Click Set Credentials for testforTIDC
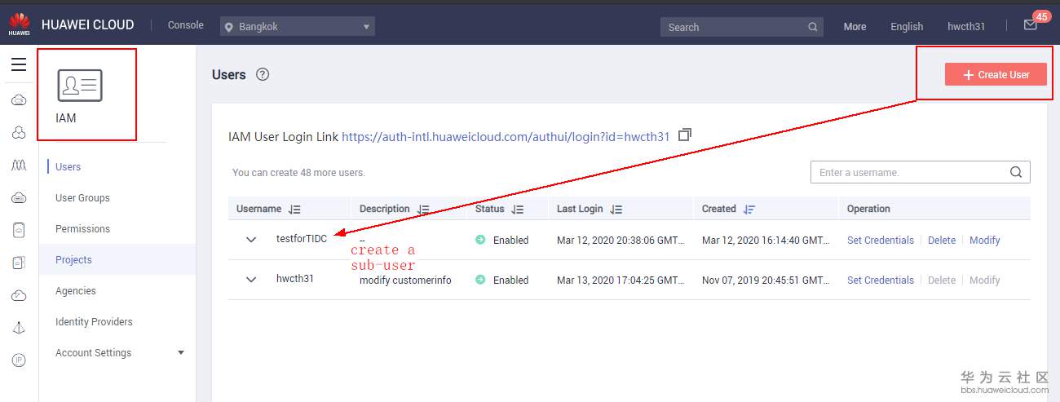This screenshot has width=1060, height=402. [x=881, y=241]
